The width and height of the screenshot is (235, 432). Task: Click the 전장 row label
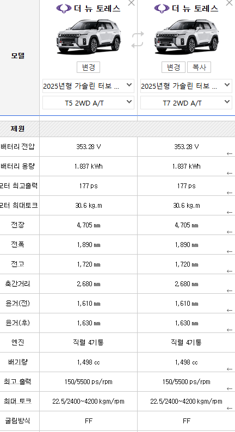17,225
